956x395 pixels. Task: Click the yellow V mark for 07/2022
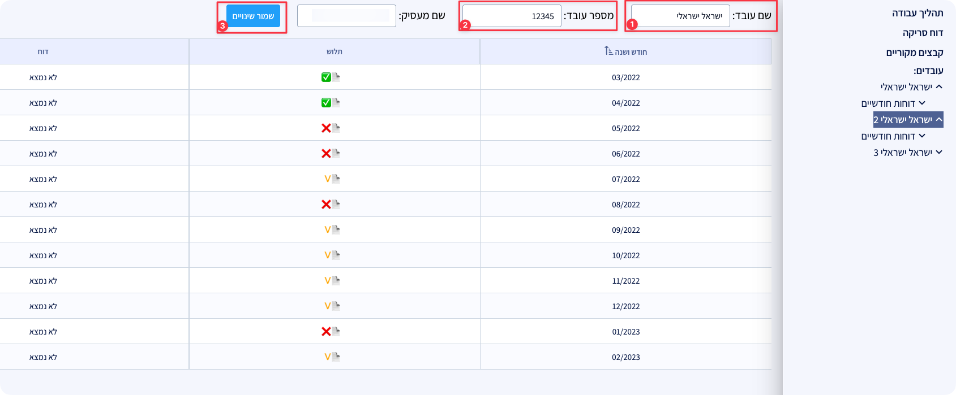[327, 179]
